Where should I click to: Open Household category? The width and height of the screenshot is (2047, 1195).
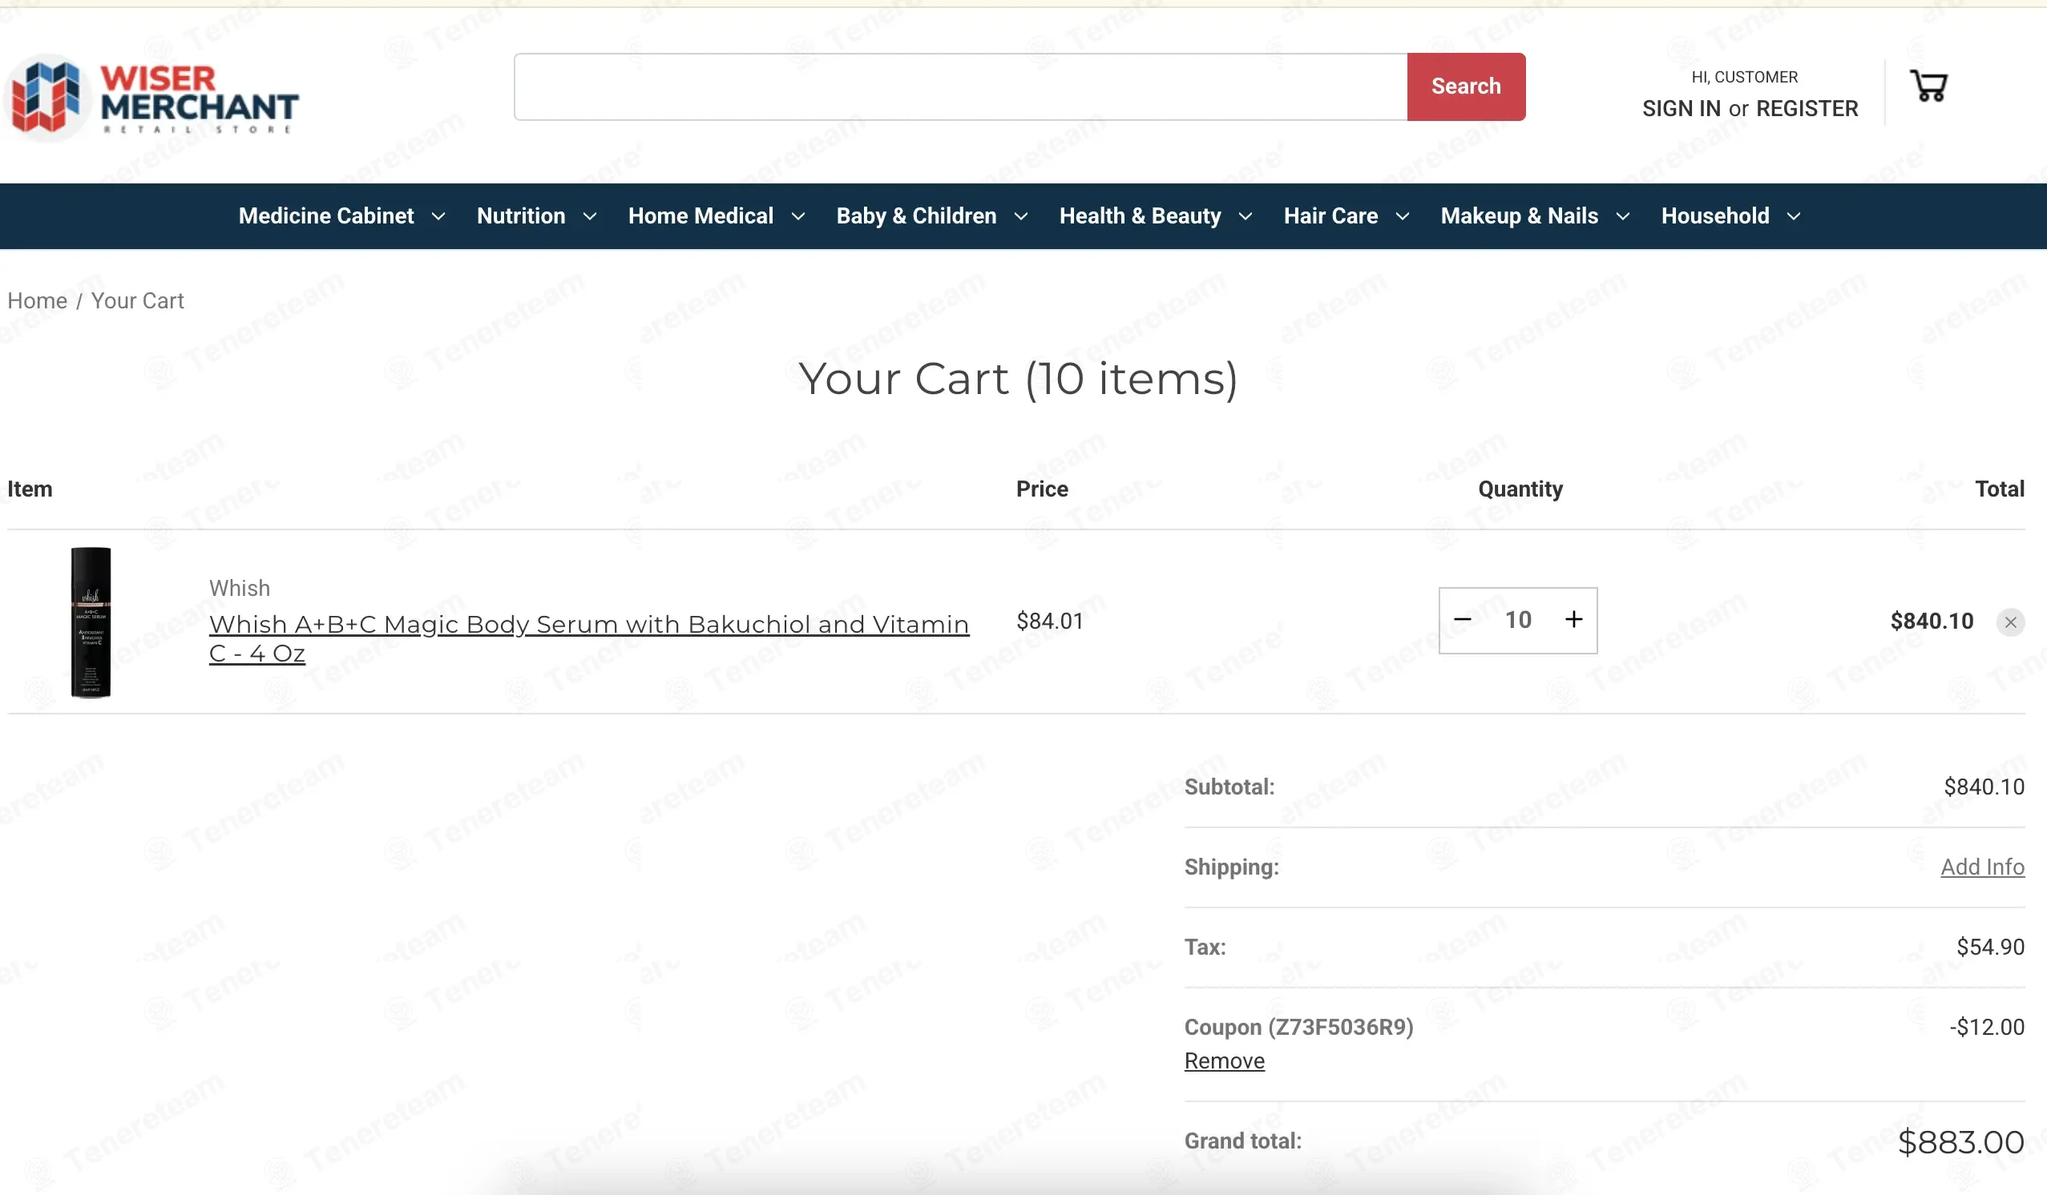point(1714,216)
